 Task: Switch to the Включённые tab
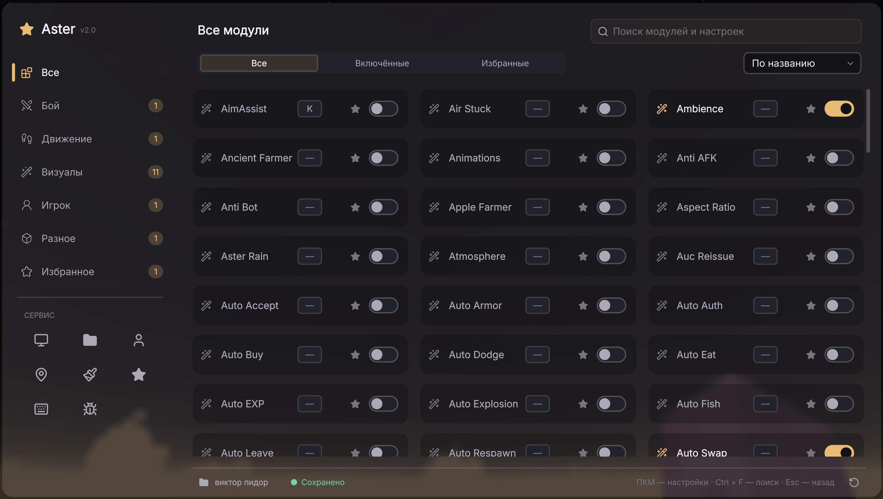coord(382,63)
